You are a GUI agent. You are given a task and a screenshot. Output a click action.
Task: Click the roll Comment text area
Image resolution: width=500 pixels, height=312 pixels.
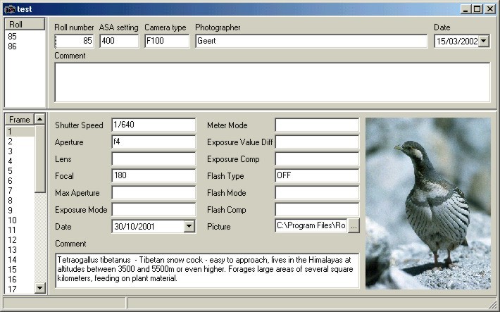pyautogui.click(x=273, y=82)
